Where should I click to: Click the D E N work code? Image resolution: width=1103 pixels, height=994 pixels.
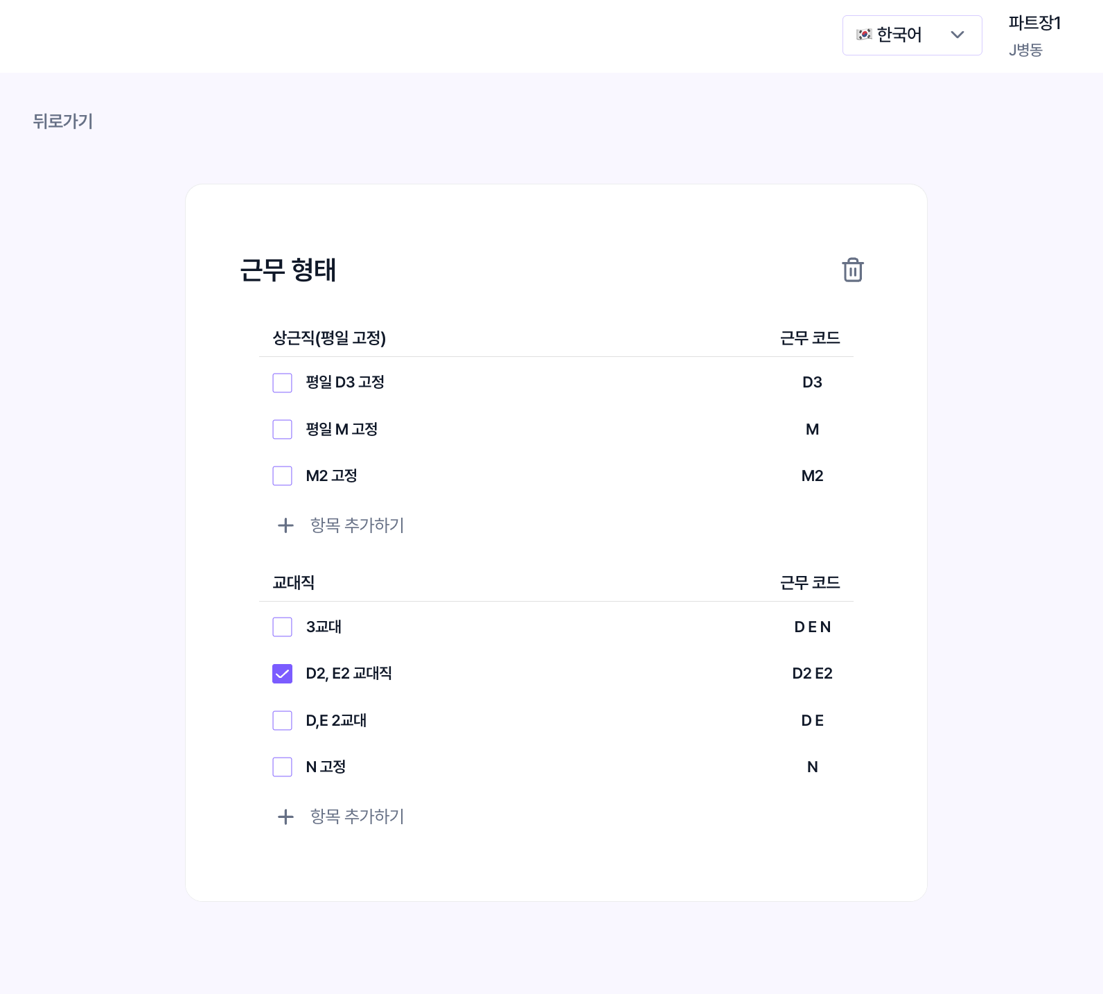point(812,627)
